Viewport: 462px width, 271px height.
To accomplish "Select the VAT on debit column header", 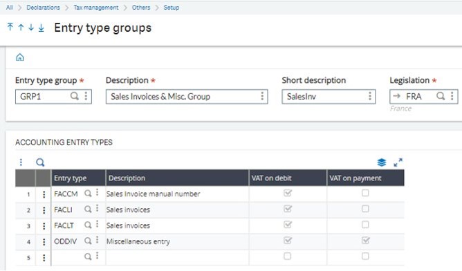I will pos(288,178).
